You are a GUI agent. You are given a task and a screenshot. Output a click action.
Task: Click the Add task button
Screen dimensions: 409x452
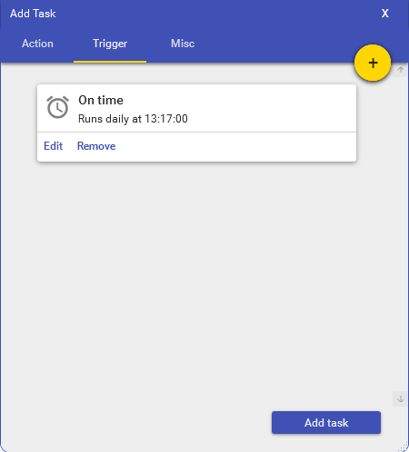click(326, 423)
